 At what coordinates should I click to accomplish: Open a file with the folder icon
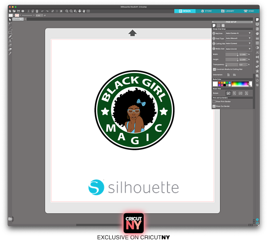point(14,11)
